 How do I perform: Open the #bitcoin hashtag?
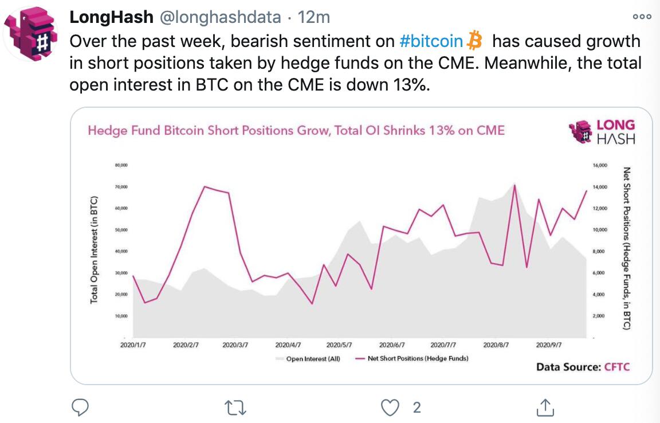[x=432, y=41]
